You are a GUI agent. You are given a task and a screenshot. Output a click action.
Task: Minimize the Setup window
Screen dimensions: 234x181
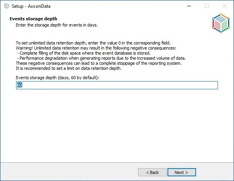tap(189, 6)
